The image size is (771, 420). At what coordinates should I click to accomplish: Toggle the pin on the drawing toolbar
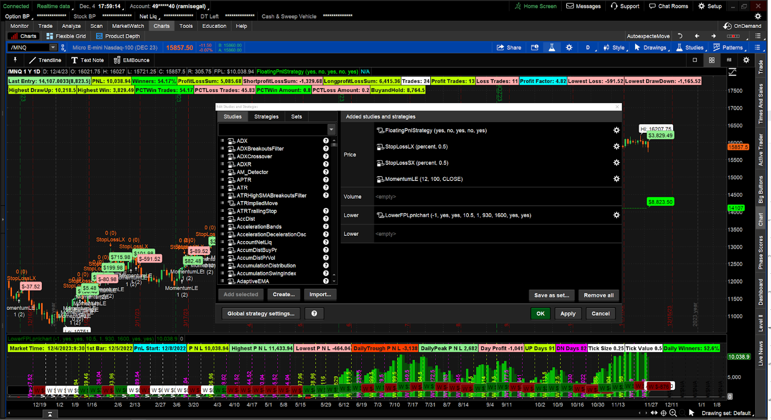pyautogui.click(x=15, y=60)
